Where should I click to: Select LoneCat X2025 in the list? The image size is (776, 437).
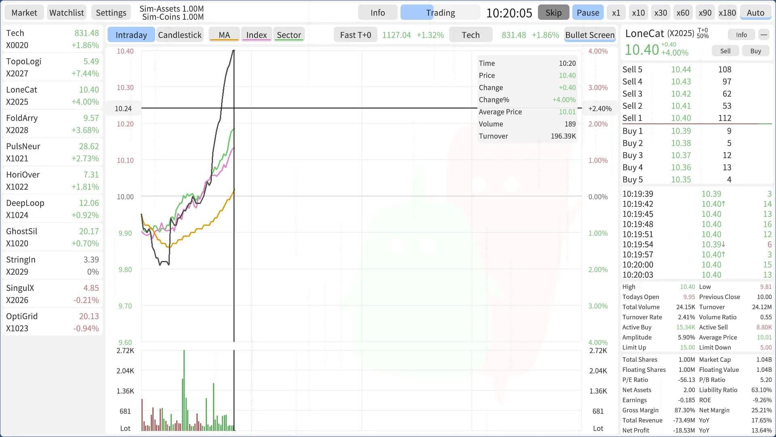click(53, 95)
